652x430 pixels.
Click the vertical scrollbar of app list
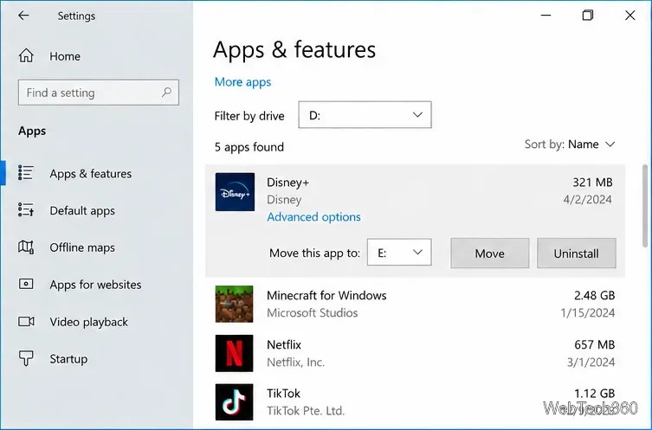coord(645,206)
